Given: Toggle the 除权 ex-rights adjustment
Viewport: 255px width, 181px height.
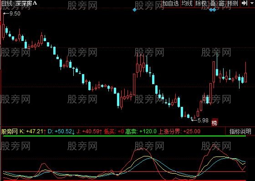Looking at the screenshot, I should click(x=201, y=4).
